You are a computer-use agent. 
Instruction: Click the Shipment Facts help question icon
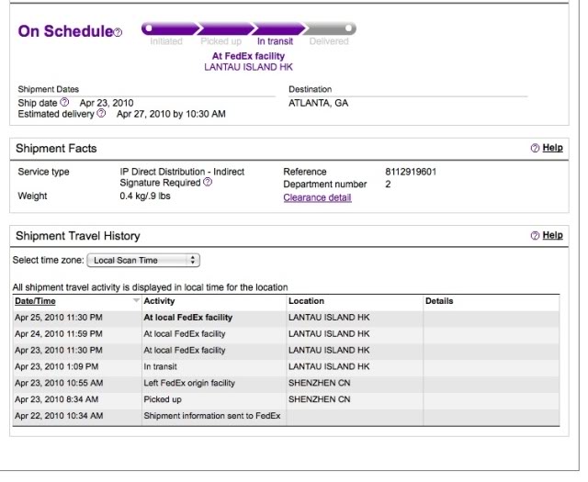pyautogui.click(x=536, y=149)
